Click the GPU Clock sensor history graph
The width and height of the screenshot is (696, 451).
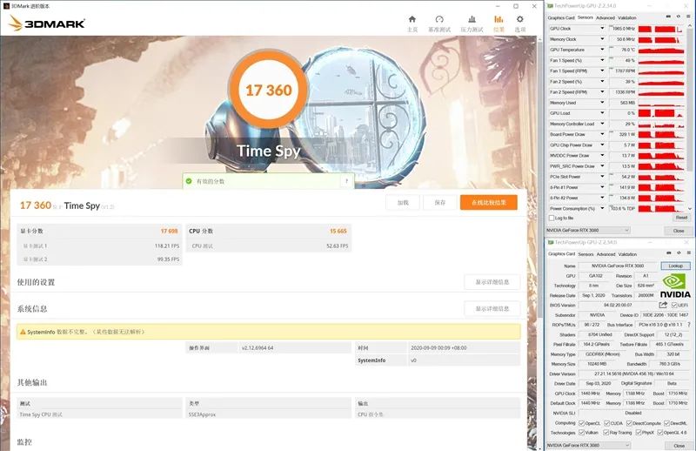pyautogui.click(x=661, y=29)
